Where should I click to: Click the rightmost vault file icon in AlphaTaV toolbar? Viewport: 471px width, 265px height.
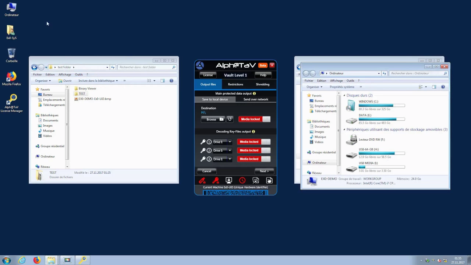tap(269, 180)
